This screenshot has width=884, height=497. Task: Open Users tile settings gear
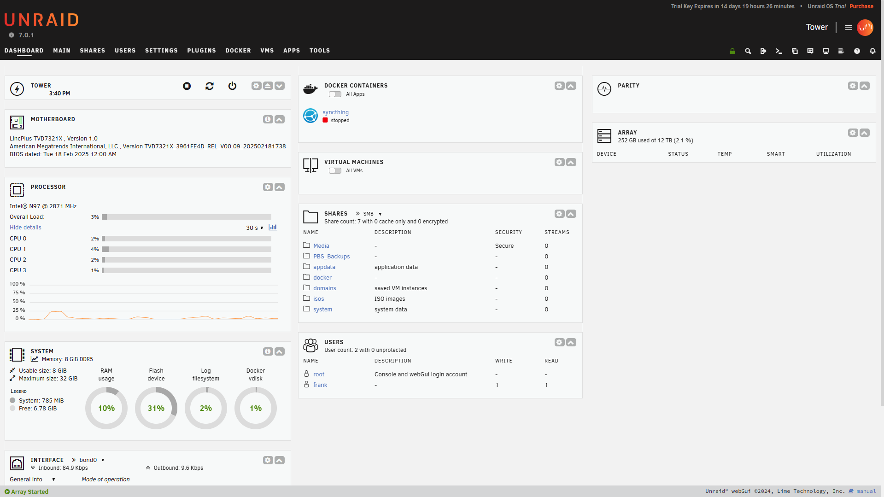(560, 342)
